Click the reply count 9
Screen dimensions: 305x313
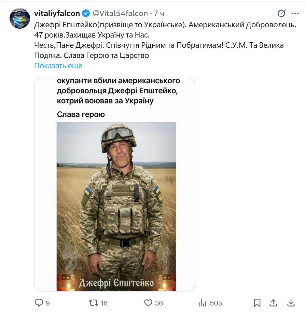click(48, 303)
